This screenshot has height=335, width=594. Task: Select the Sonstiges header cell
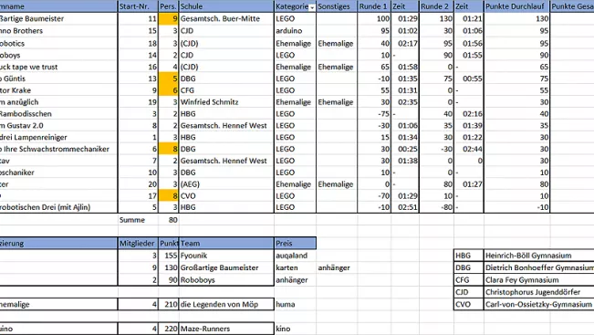337,6
